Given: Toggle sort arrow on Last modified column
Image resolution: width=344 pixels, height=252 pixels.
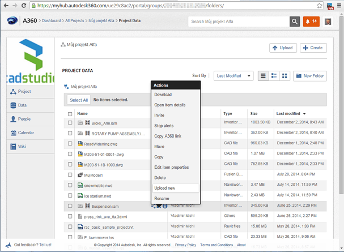Looking at the screenshot, I should (x=304, y=114).
